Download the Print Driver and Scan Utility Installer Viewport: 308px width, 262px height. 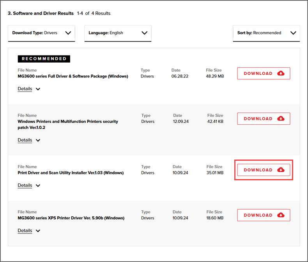coord(264,170)
